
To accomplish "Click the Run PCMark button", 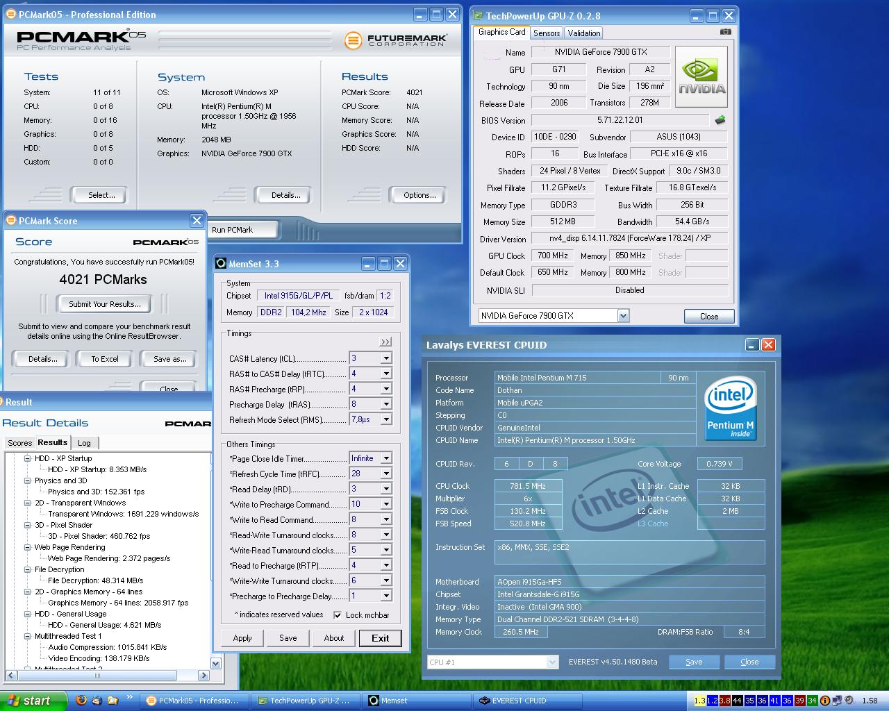I will click(243, 230).
